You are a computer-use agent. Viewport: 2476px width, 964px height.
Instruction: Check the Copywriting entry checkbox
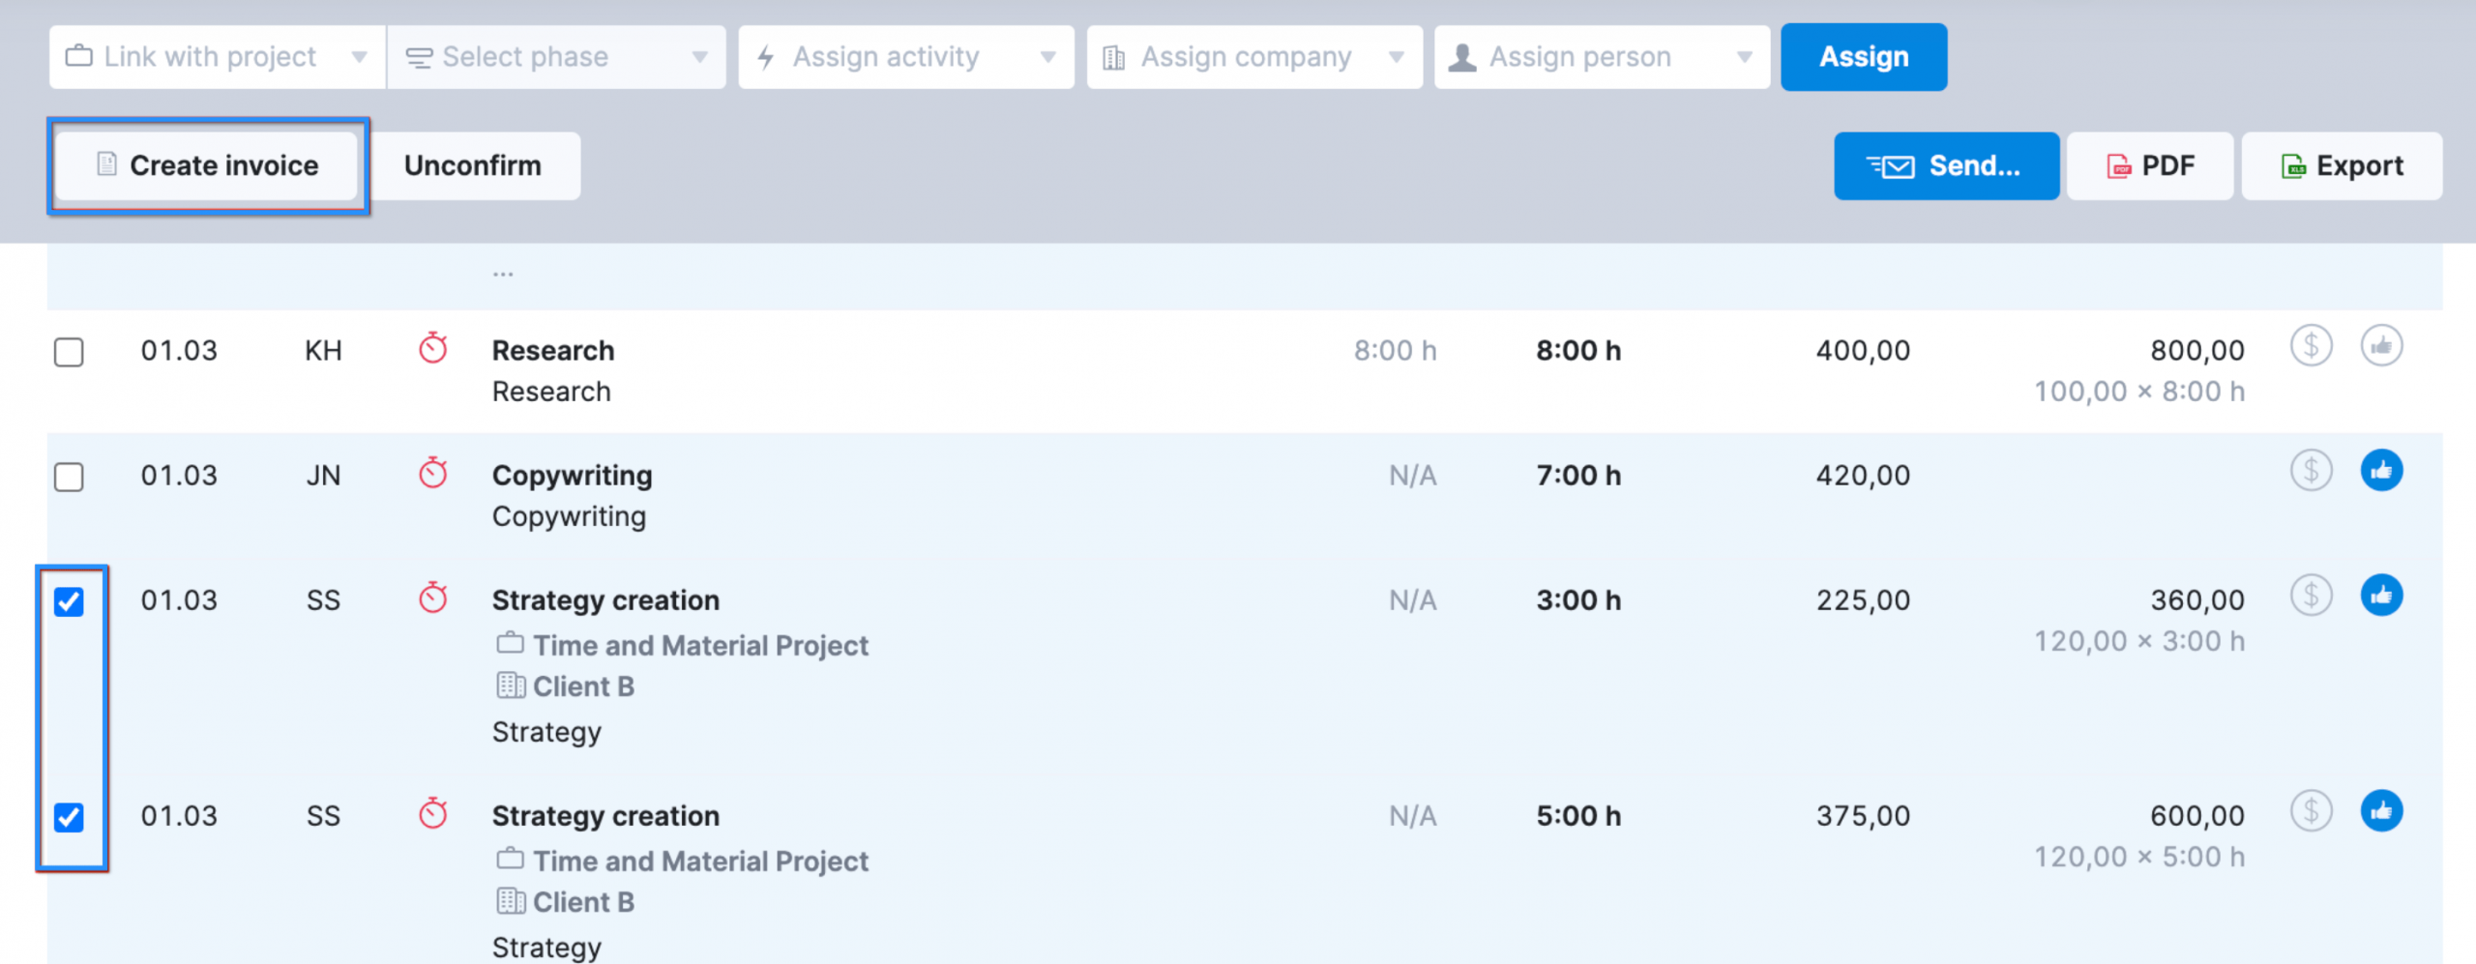click(x=69, y=477)
